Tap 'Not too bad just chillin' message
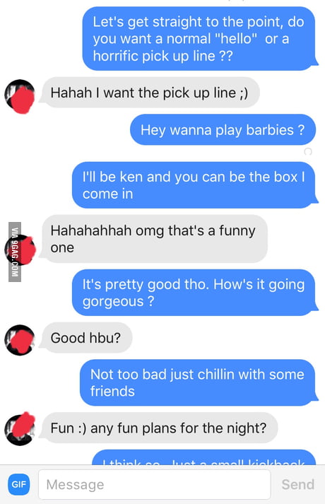Viewport: 325px width, 504px height. tap(199, 382)
